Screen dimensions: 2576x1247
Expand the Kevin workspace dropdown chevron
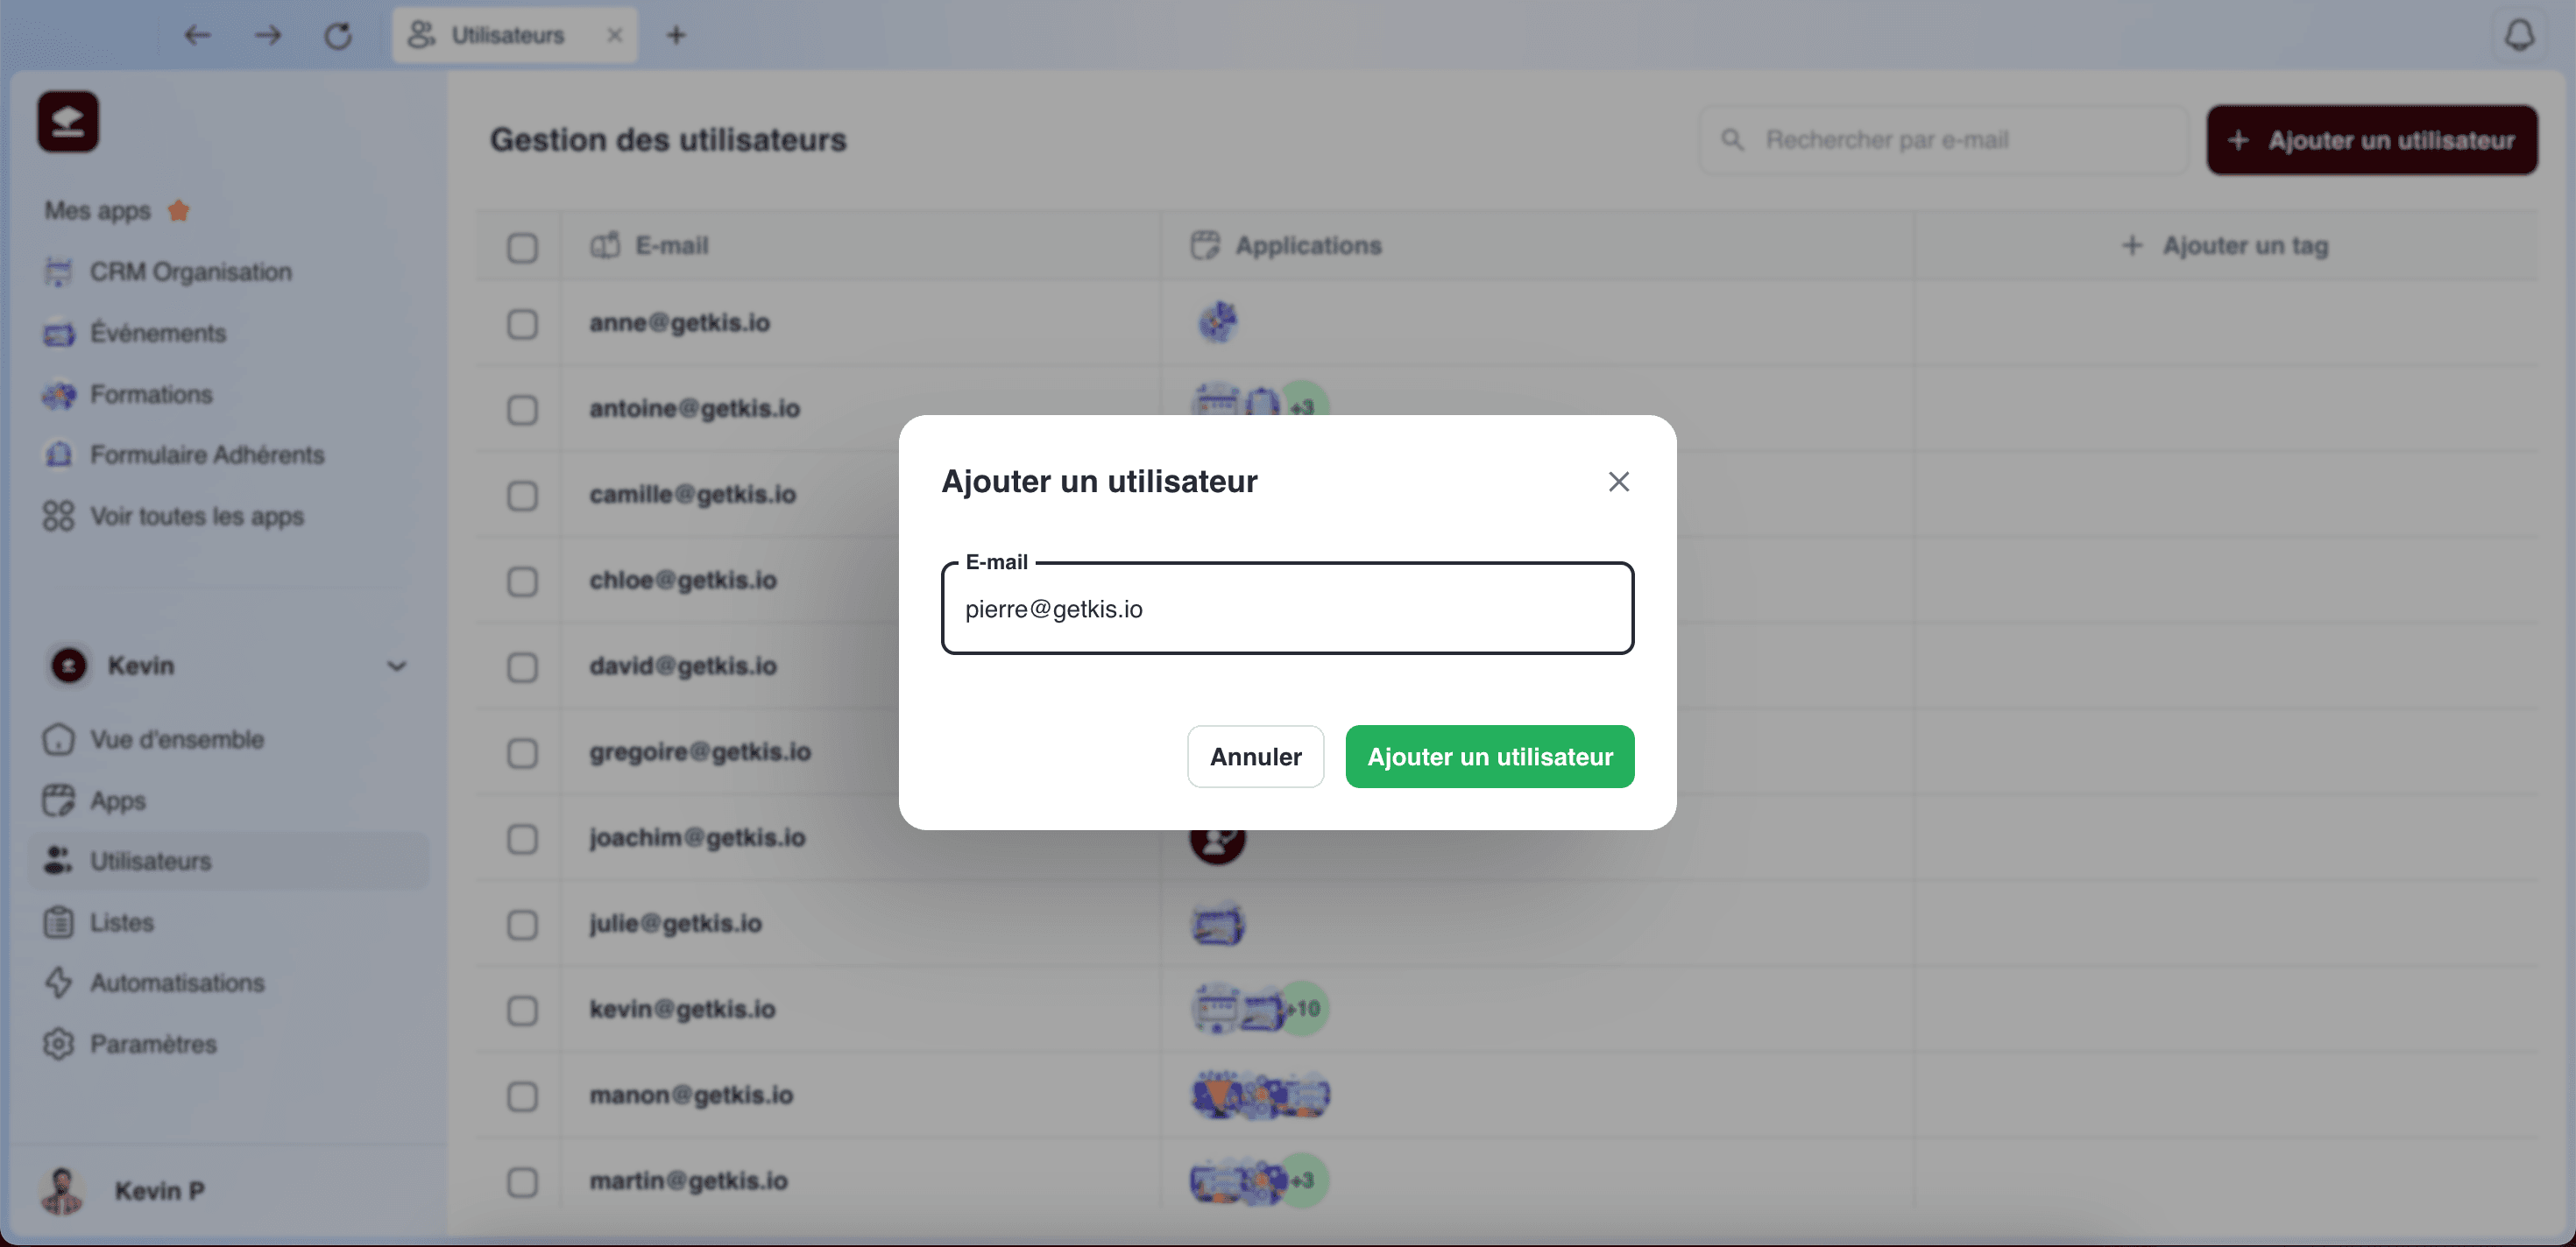[397, 666]
